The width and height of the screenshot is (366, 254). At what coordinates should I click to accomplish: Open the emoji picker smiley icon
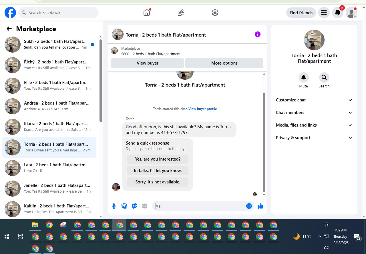coord(249,206)
